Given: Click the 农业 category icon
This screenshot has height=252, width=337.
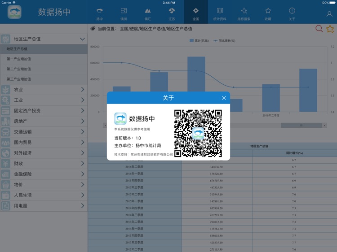Looking at the screenshot, I should click(5, 90).
